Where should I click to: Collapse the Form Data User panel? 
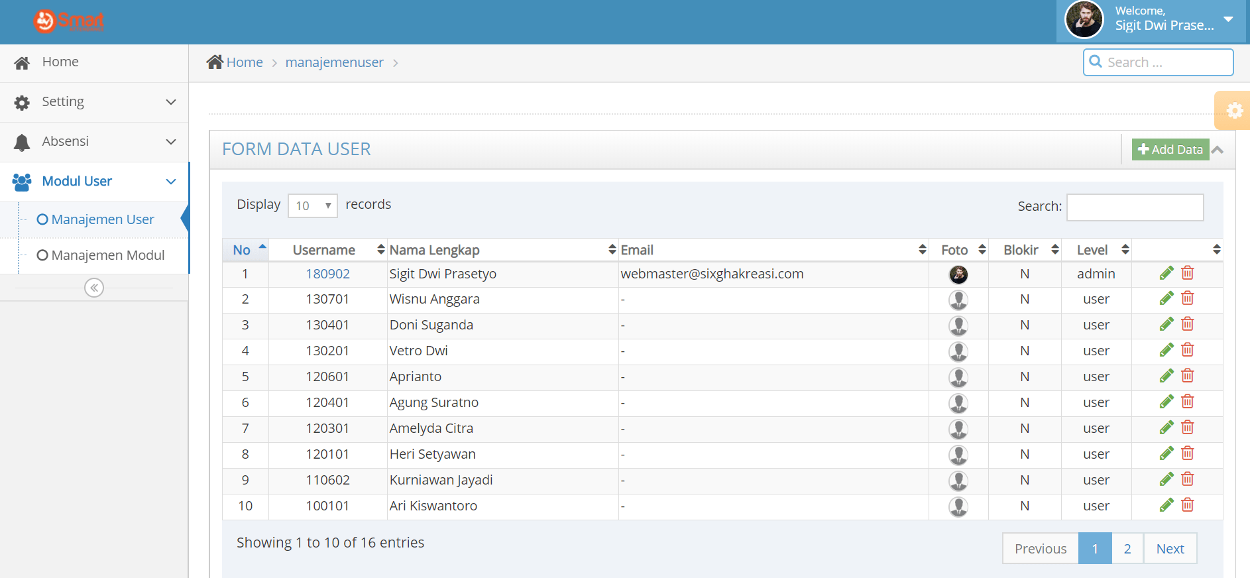(1218, 150)
